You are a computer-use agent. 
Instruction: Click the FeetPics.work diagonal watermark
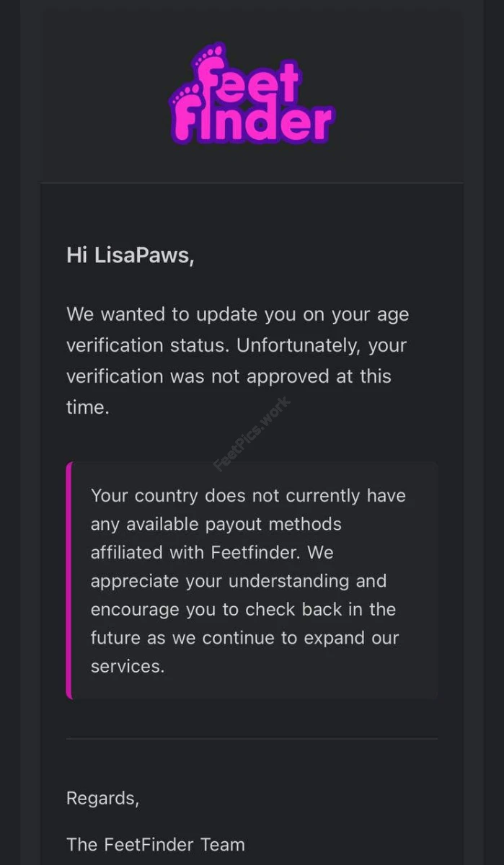[x=252, y=433]
